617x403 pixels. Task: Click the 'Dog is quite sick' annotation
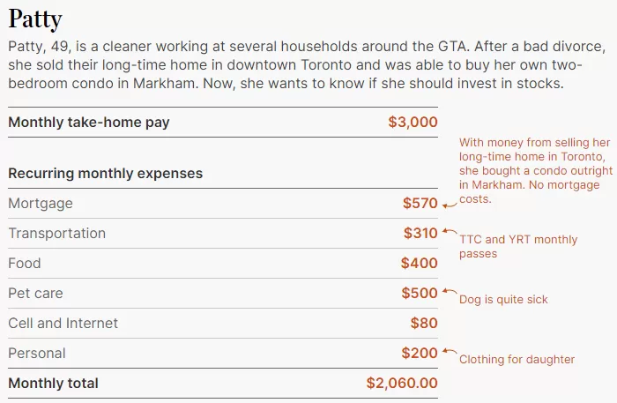coord(503,300)
